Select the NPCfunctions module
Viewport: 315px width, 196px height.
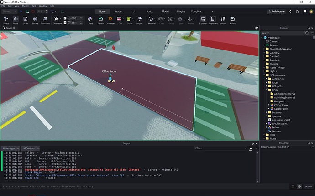279,124
